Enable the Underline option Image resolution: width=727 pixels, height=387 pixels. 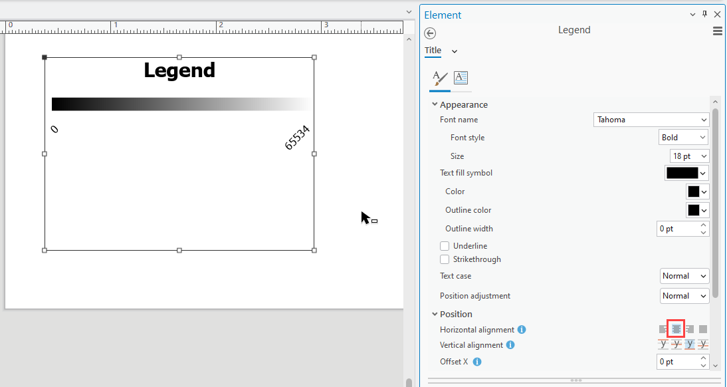444,245
